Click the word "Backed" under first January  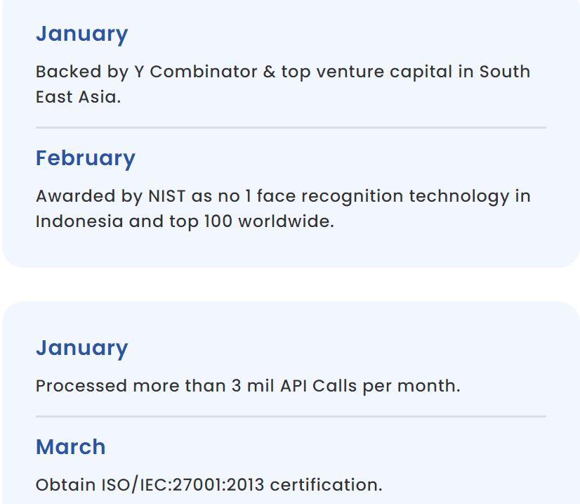pyautogui.click(x=68, y=72)
